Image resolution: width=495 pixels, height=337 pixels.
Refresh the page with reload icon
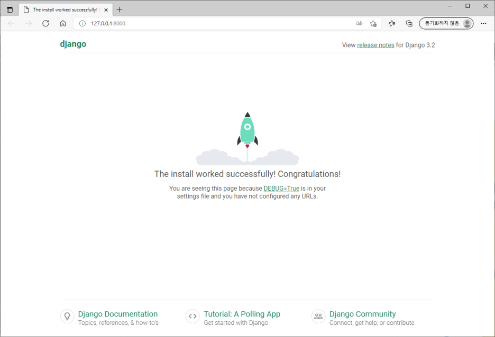pos(46,23)
